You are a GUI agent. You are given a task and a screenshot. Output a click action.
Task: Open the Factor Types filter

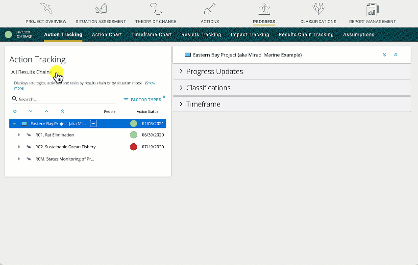click(143, 100)
